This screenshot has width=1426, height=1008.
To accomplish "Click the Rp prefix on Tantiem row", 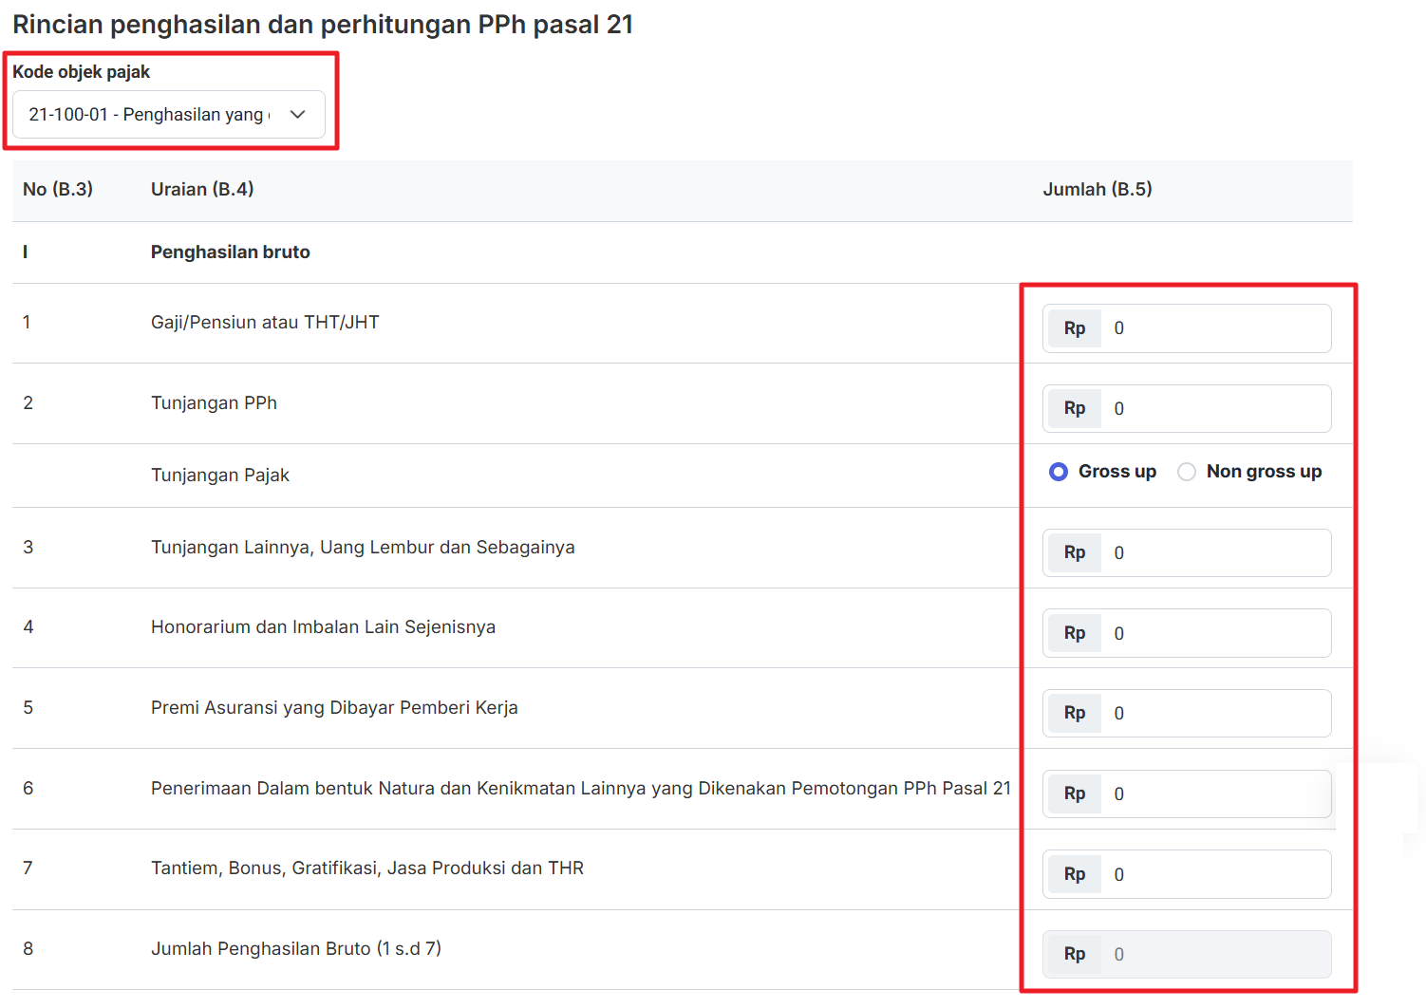I will pos(1074,874).
